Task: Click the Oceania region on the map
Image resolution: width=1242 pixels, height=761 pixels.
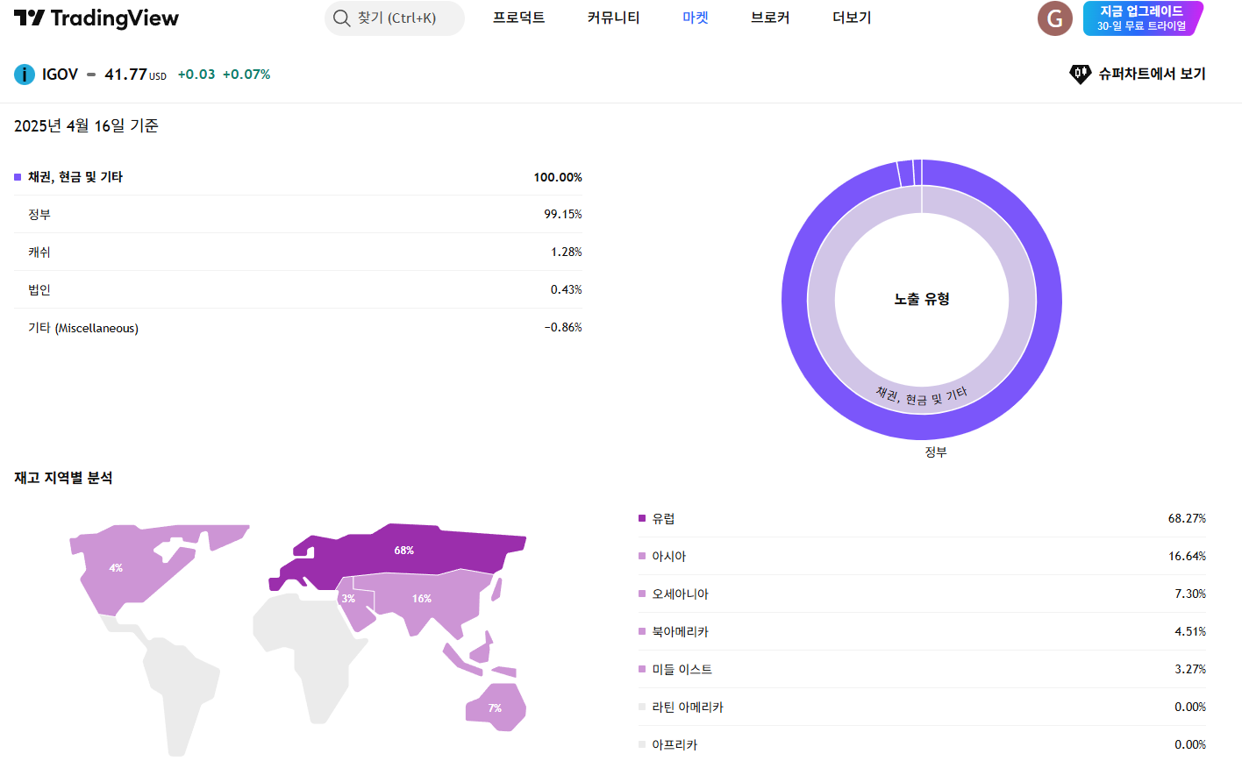Action: click(496, 707)
